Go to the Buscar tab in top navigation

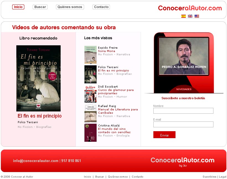(x=40, y=7)
